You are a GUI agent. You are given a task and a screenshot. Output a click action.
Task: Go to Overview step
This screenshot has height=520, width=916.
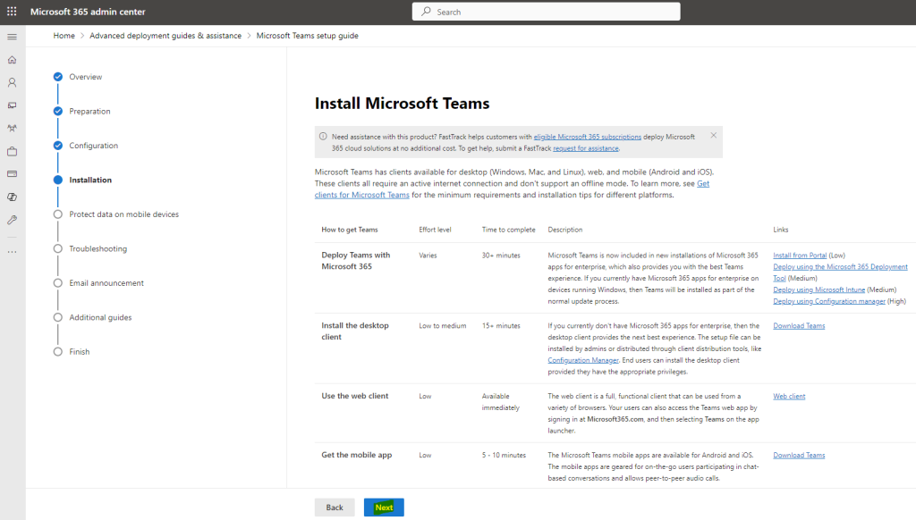pyautogui.click(x=85, y=77)
